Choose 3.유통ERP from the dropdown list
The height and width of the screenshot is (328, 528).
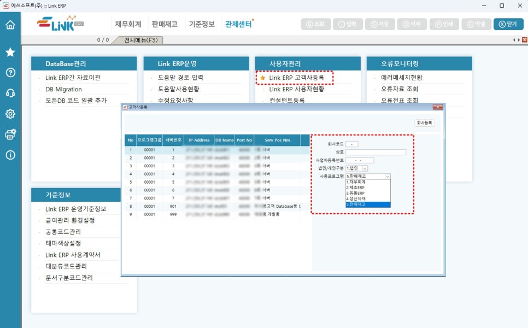[x=368, y=193]
